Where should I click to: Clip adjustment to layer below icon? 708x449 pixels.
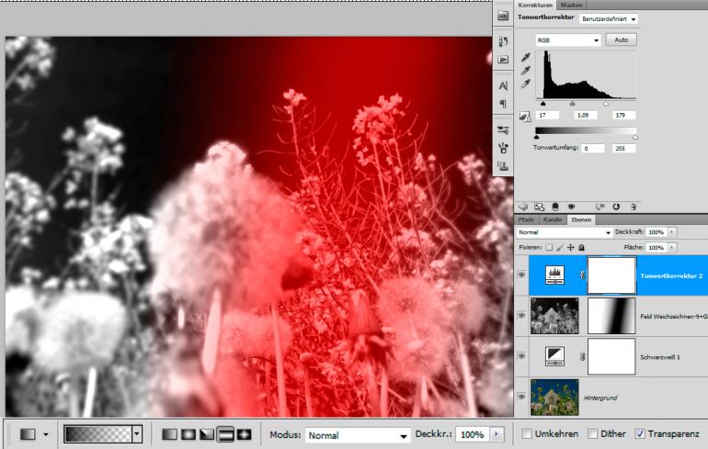[555, 207]
